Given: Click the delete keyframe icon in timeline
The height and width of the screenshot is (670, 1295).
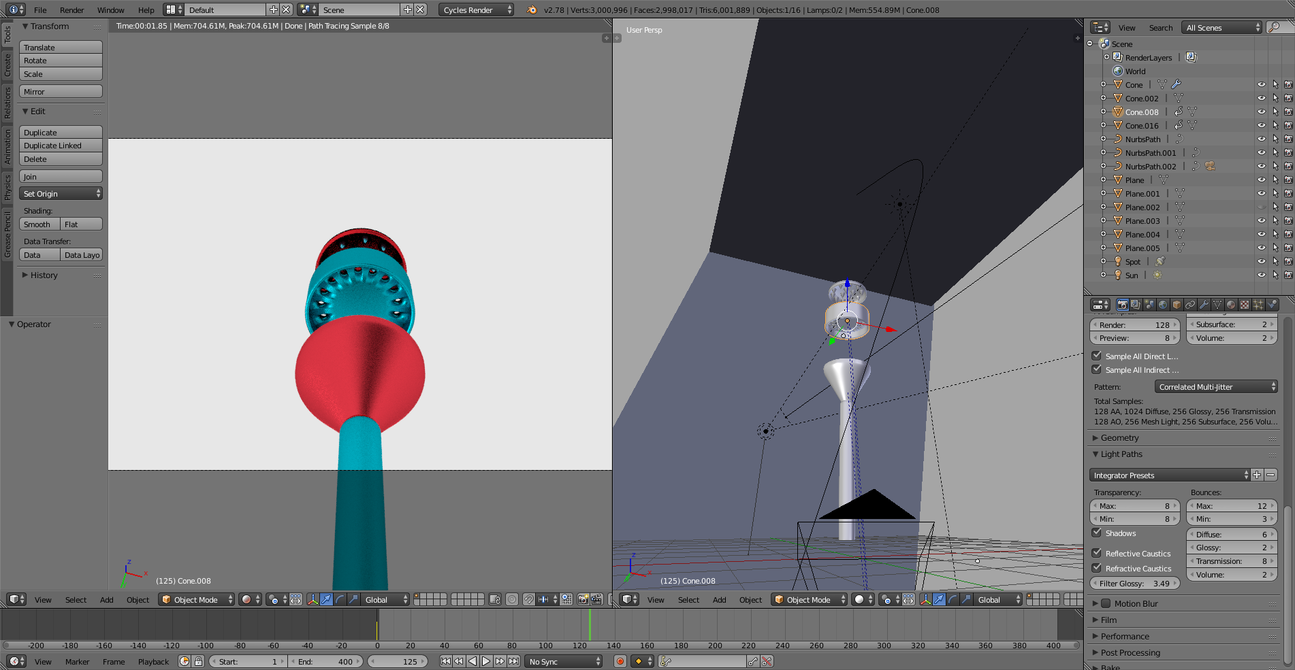Looking at the screenshot, I should pos(767,661).
